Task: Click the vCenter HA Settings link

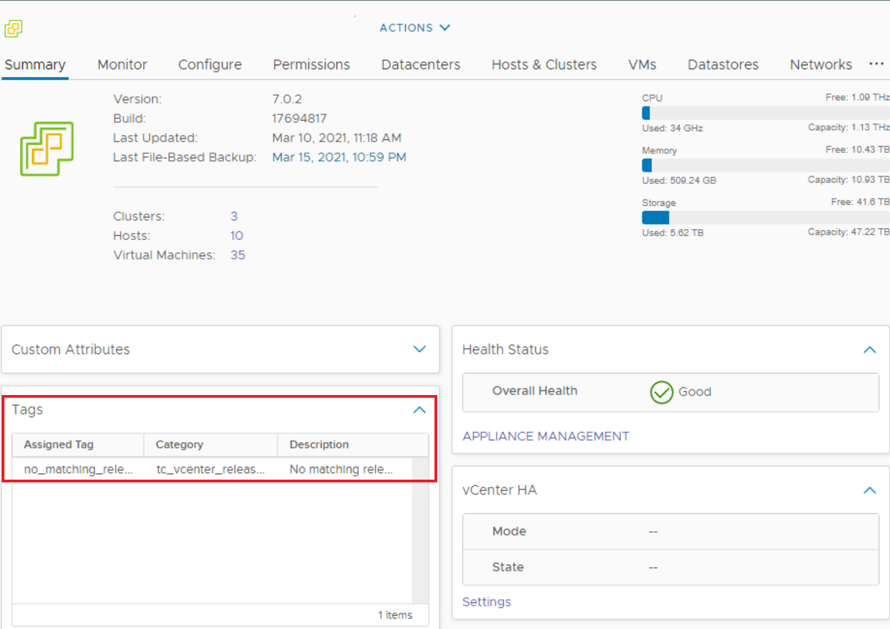Action: click(x=486, y=601)
